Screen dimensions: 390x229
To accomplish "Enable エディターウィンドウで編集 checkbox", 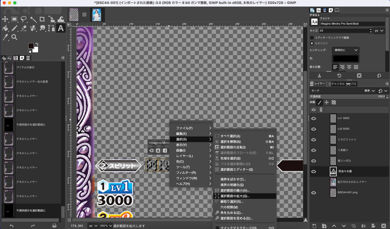I will click(x=312, y=38).
